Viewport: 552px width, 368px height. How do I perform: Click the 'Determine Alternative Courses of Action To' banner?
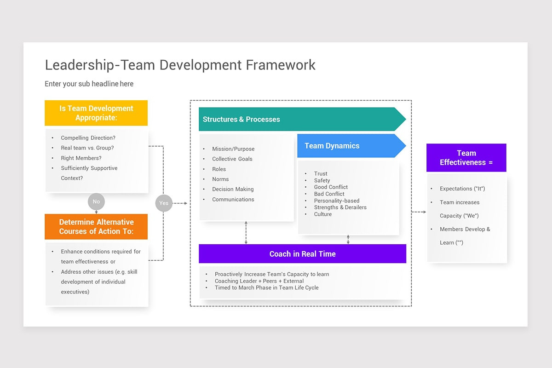pyautogui.click(x=96, y=227)
